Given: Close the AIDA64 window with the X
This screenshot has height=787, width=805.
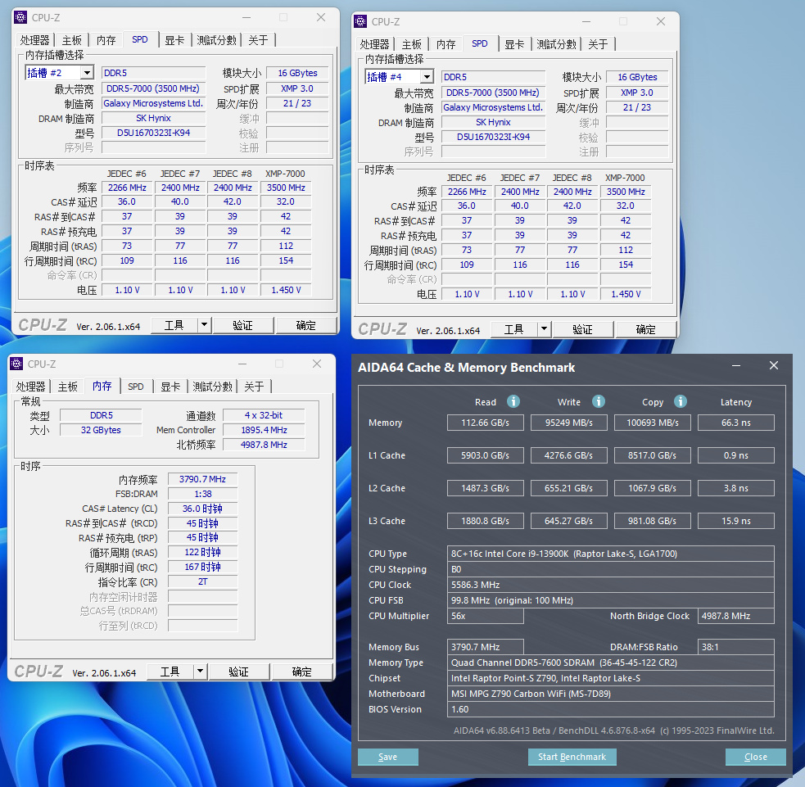Looking at the screenshot, I should coord(774,365).
